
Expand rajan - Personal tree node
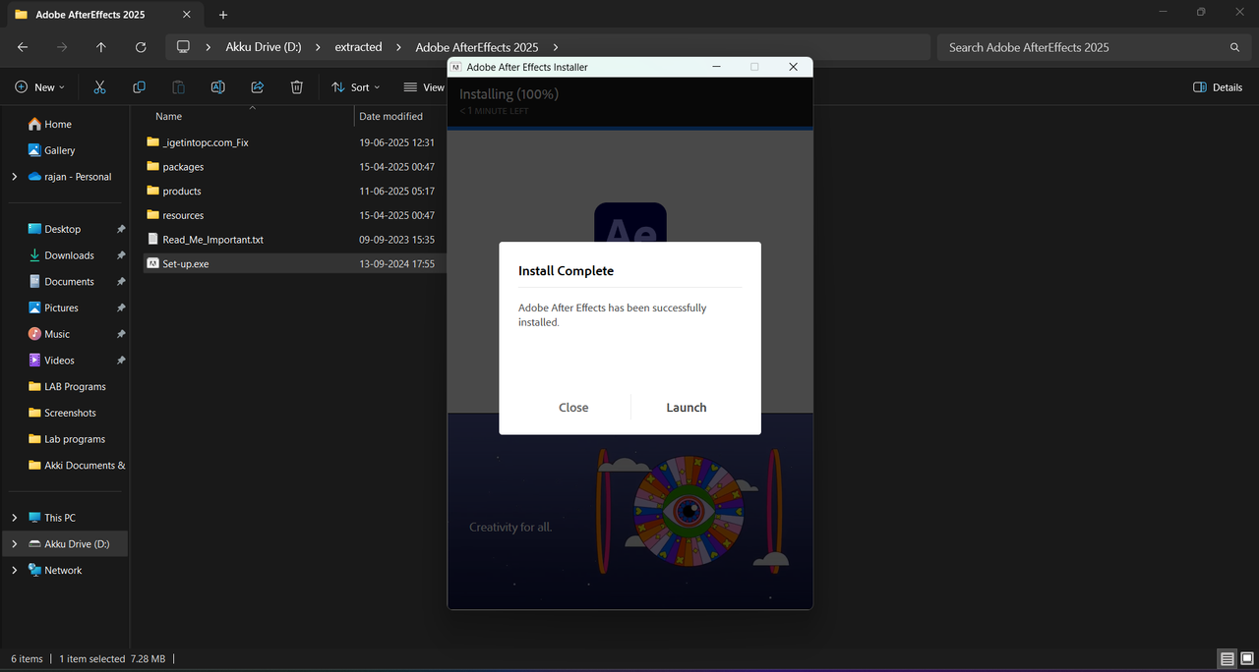14,177
